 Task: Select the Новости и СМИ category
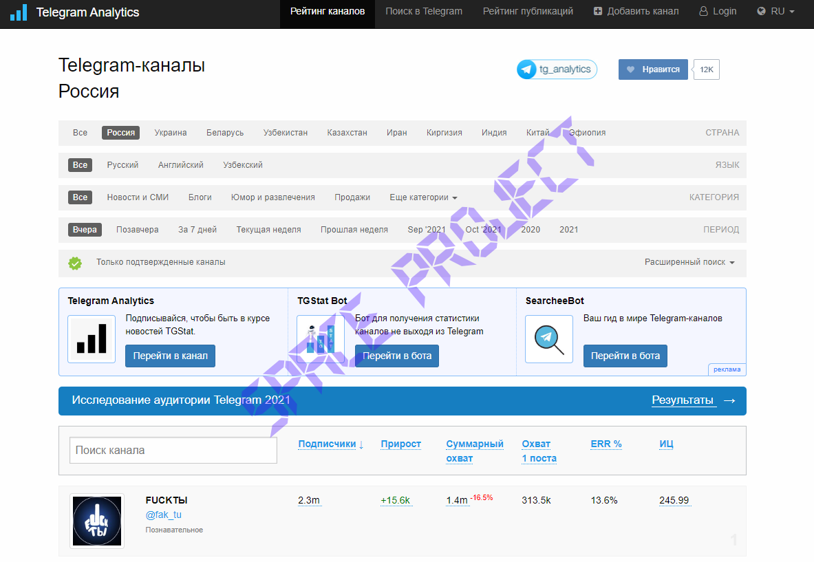(138, 197)
